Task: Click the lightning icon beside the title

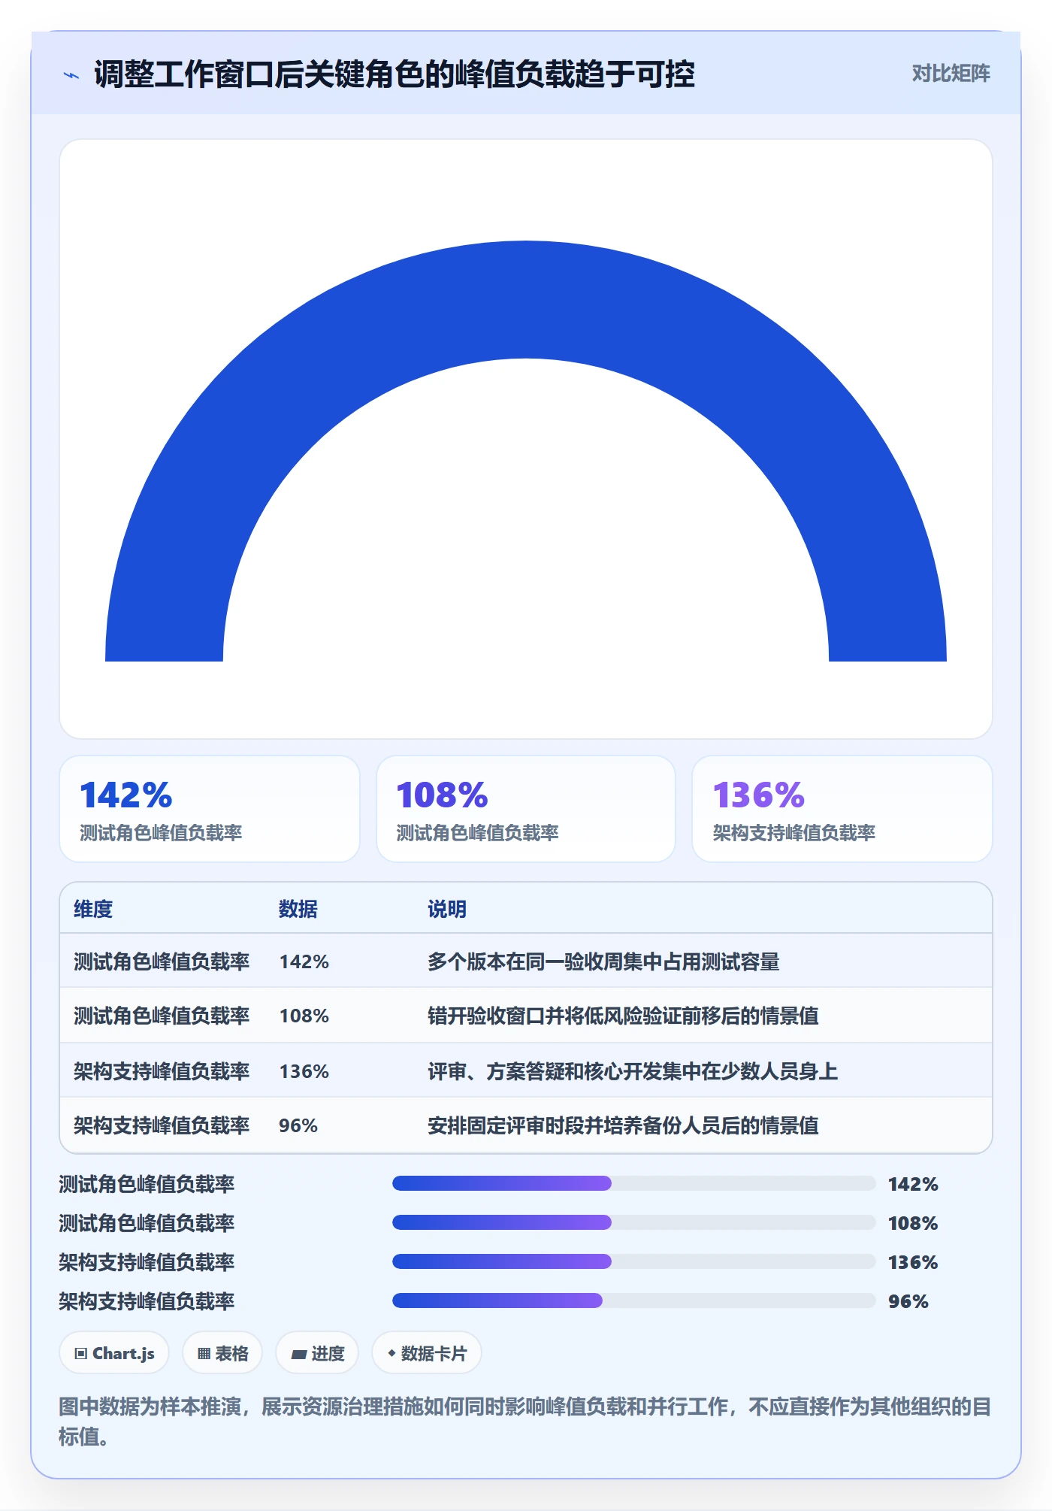Action: [x=71, y=75]
